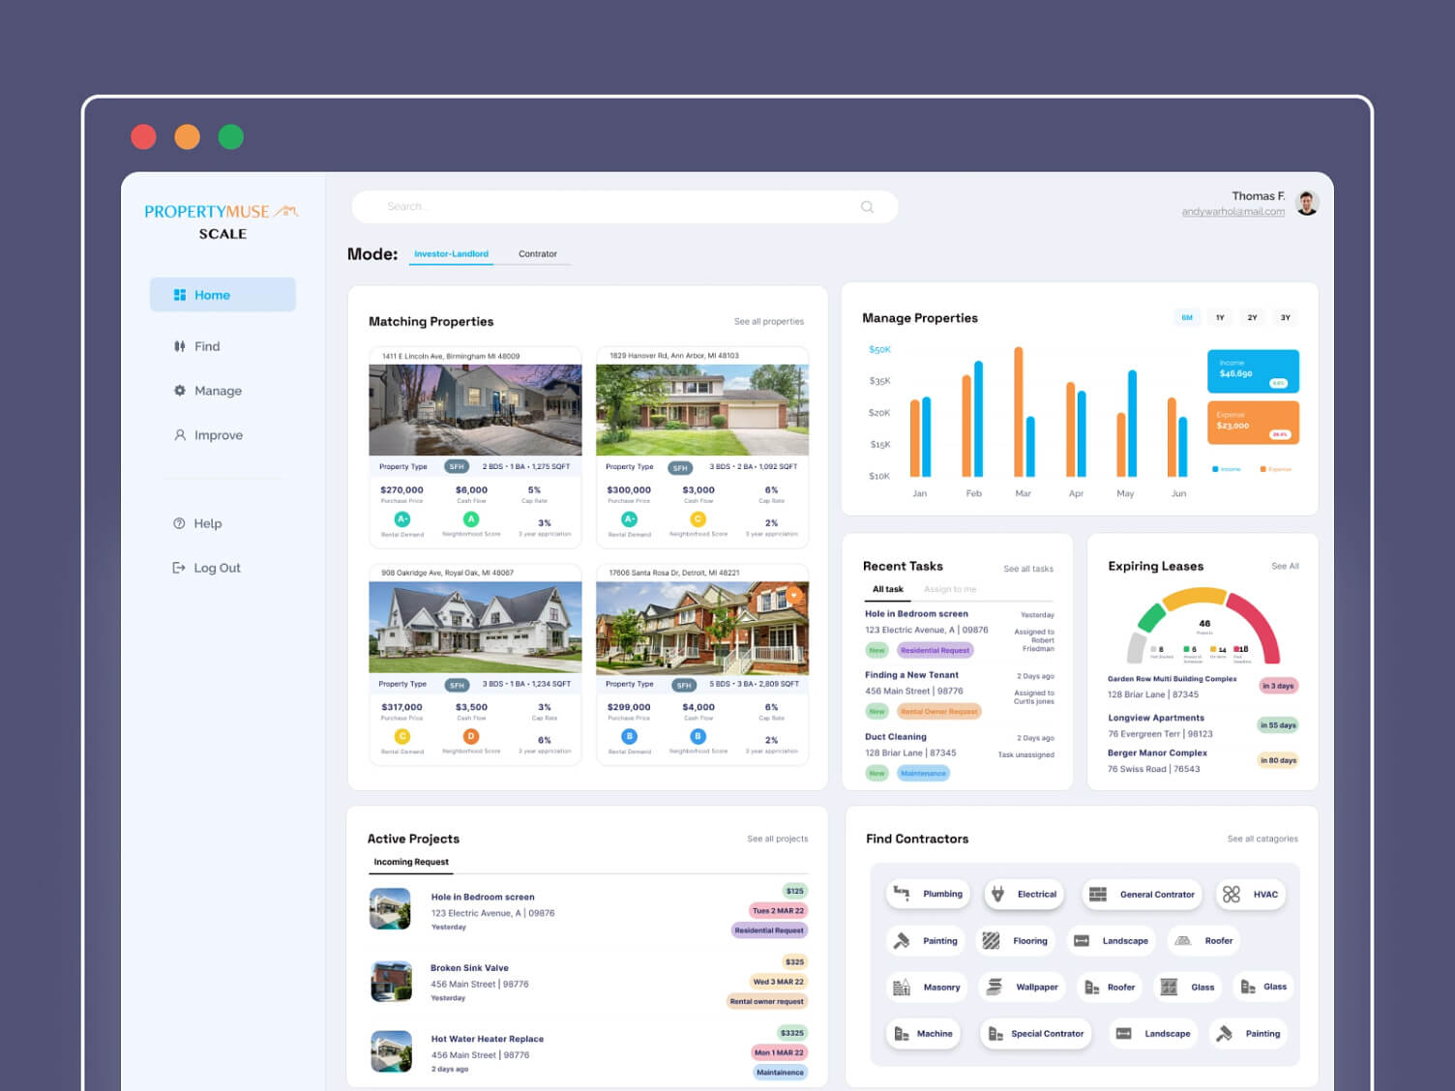Click the 'in 3 days' lease badge
This screenshot has height=1091, width=1455.
coord(1278,686)
